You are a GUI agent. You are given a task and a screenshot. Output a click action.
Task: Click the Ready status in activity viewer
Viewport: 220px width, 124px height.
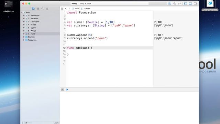click(74, 4)
